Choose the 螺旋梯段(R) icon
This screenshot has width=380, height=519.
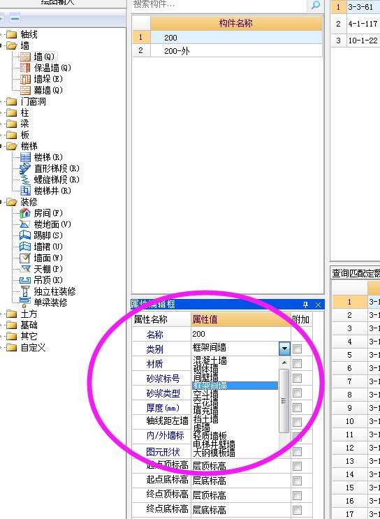(x=25, y=180)
